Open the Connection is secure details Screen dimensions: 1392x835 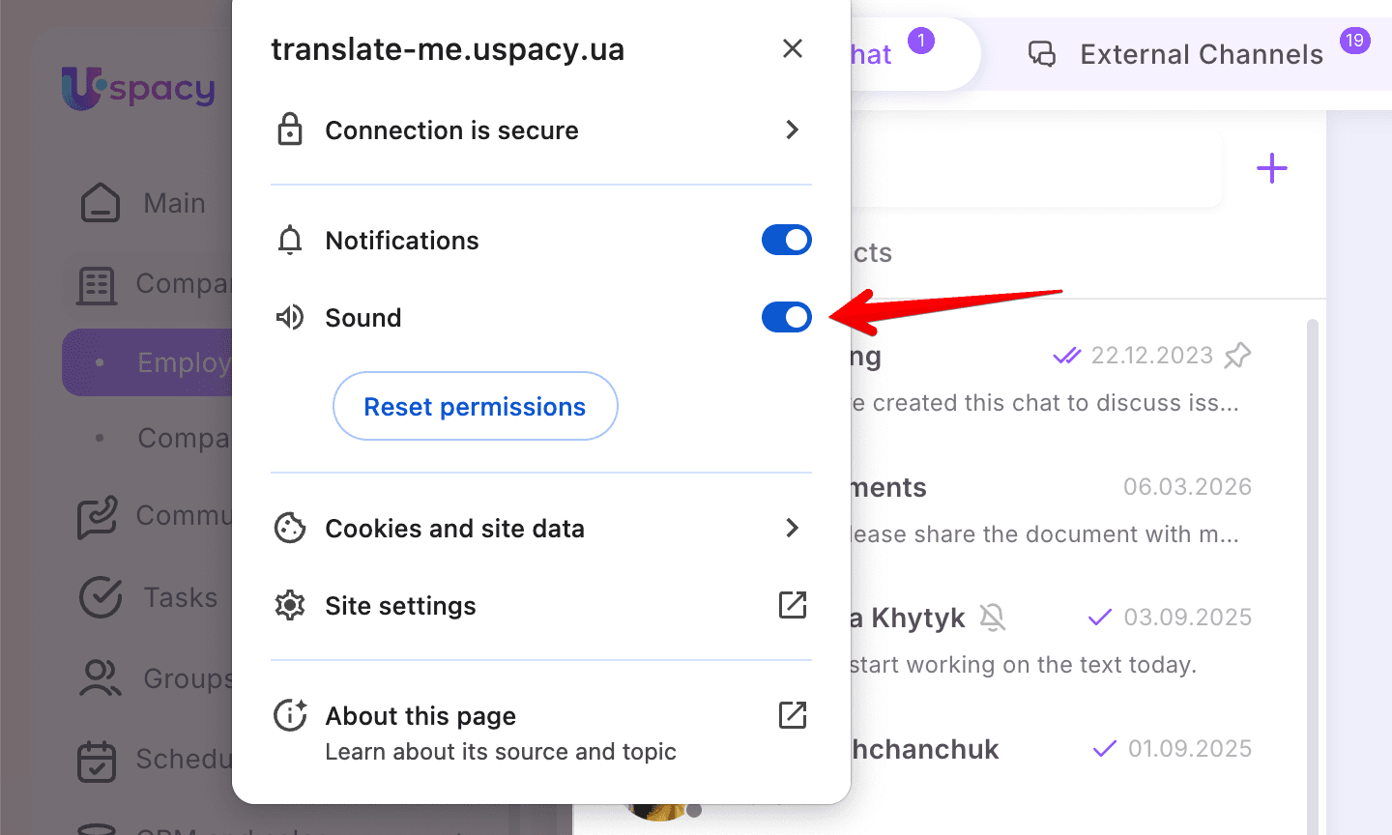coord(541,130)
